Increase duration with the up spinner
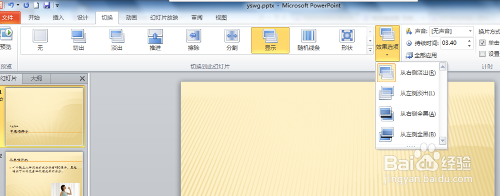This screenshot has height=196, width=500. point(469,41)
